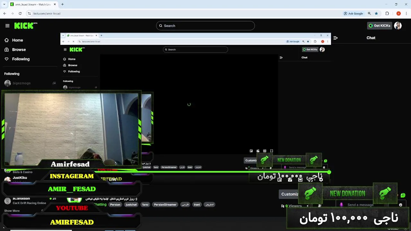Select the فارسی tag
Viewport: 411px width, 231px height.
[x=185, y=205]
